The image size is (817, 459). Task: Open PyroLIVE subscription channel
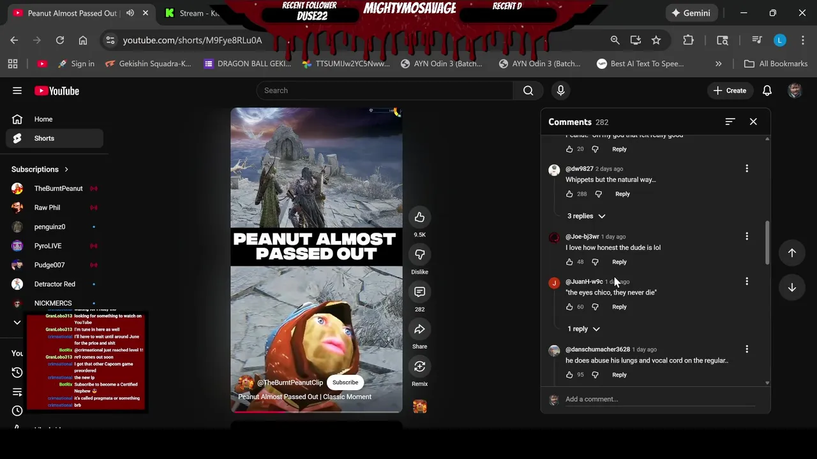(x=54, y=246)
